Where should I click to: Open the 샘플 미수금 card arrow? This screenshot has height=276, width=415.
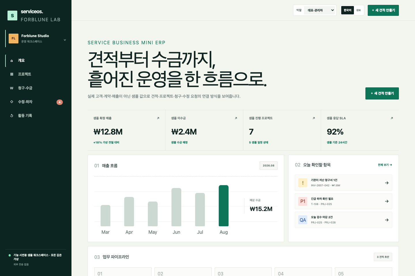[236, 118]
